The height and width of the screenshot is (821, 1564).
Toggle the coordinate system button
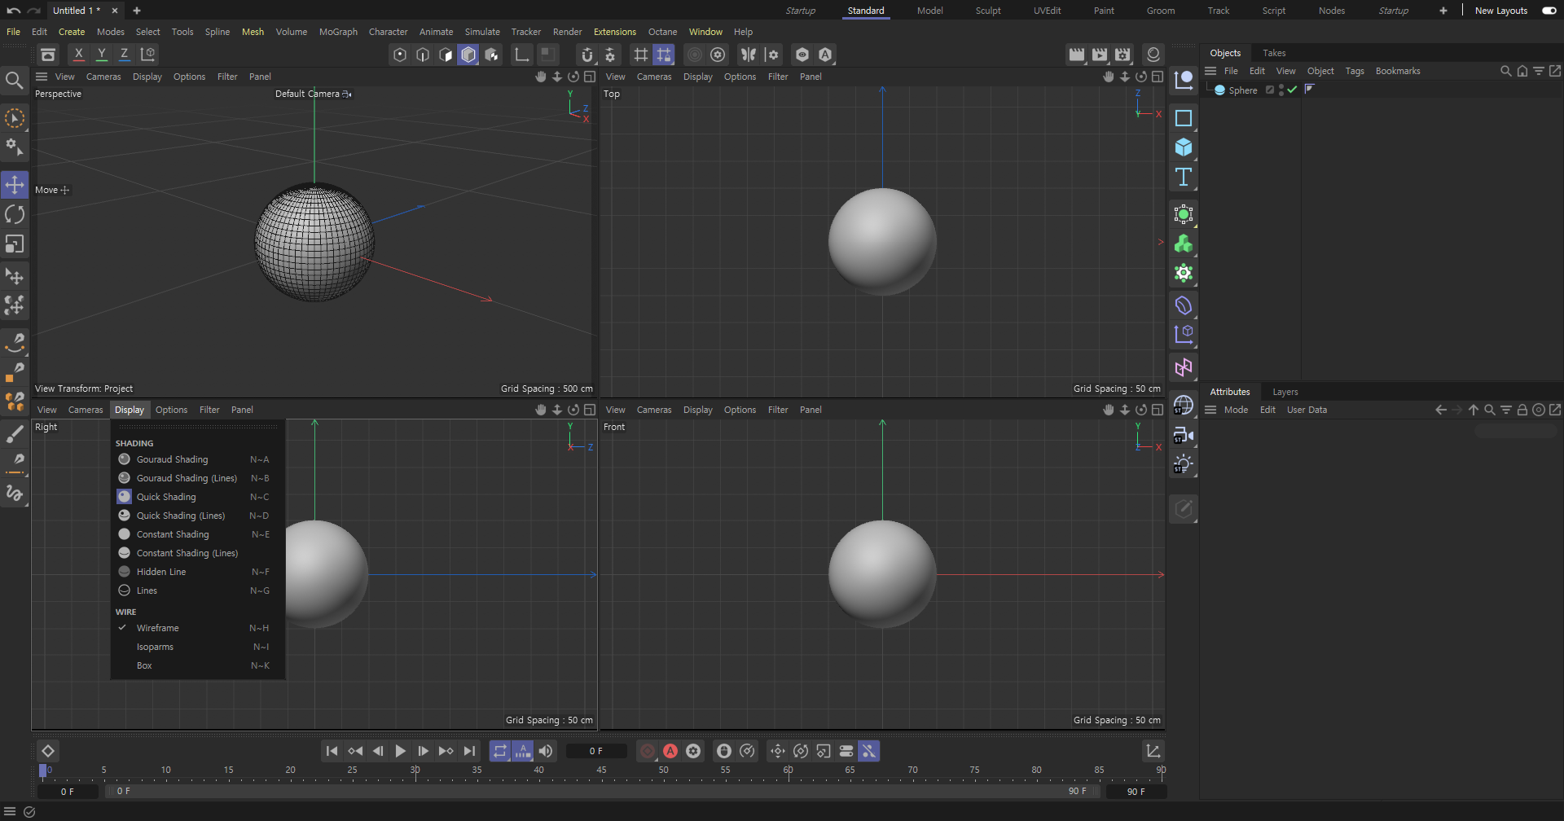(147, 55)
